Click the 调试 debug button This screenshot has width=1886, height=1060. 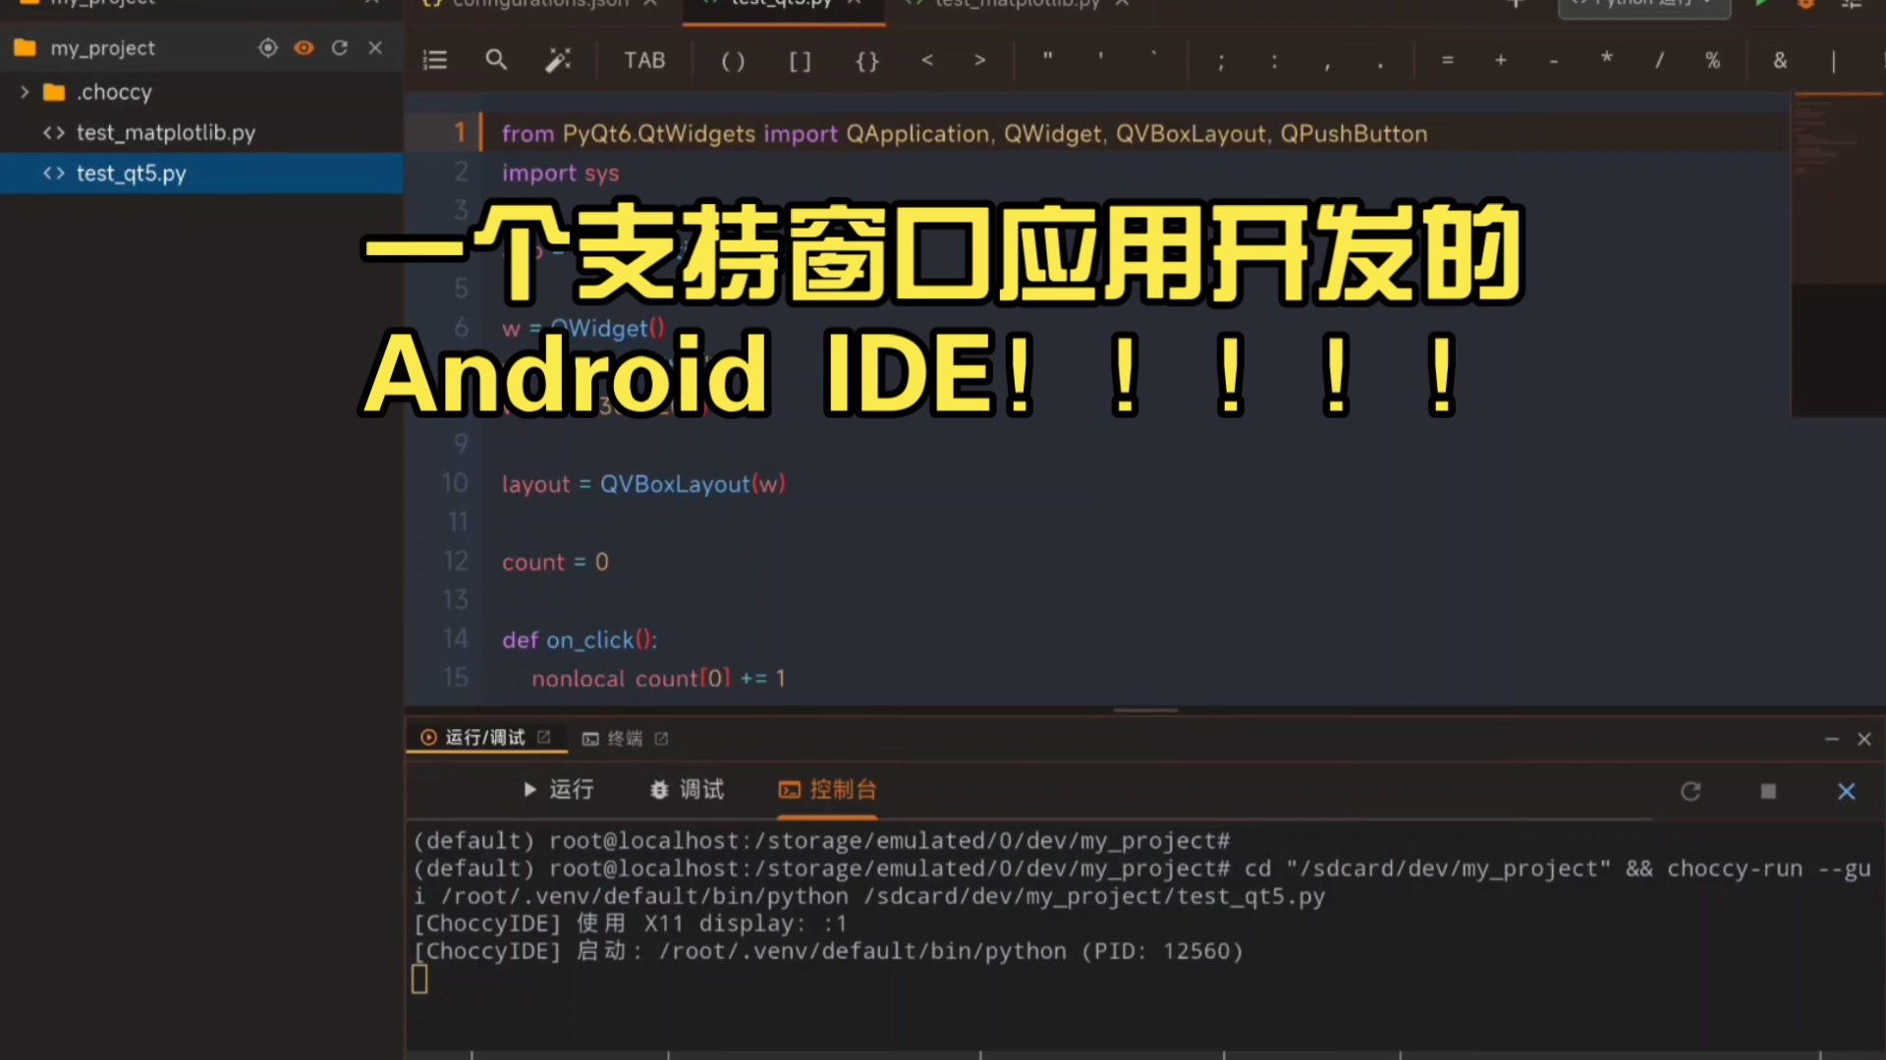coord(687,790)
